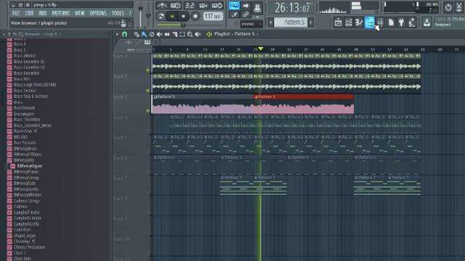The image size is (465, 261).
Task: Click the tempo tapper figure icon
Action: (412, 22)
